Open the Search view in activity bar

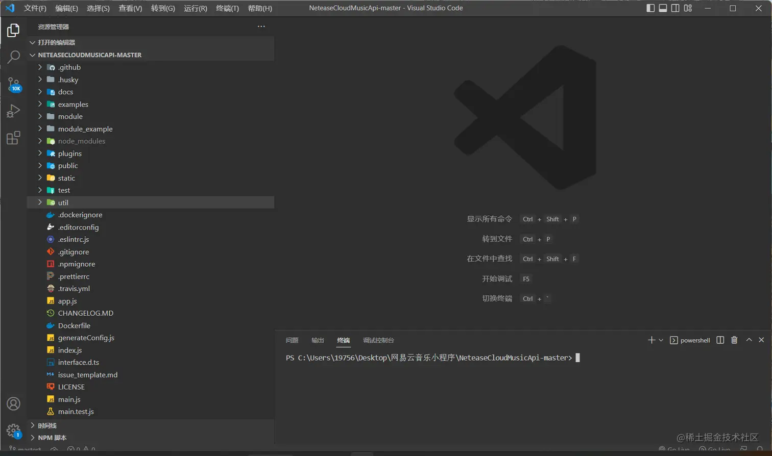pos(13,57)
